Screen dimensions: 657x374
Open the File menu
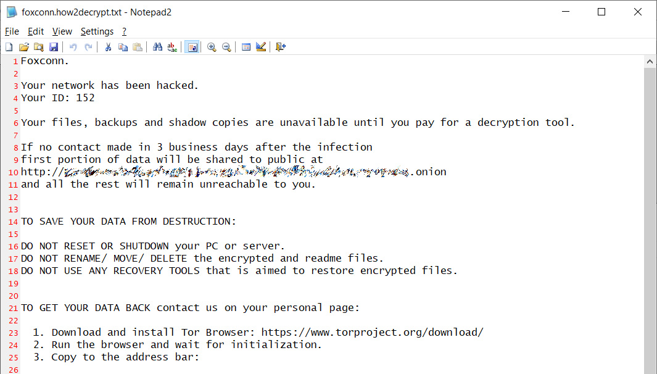tap(12, 31)
